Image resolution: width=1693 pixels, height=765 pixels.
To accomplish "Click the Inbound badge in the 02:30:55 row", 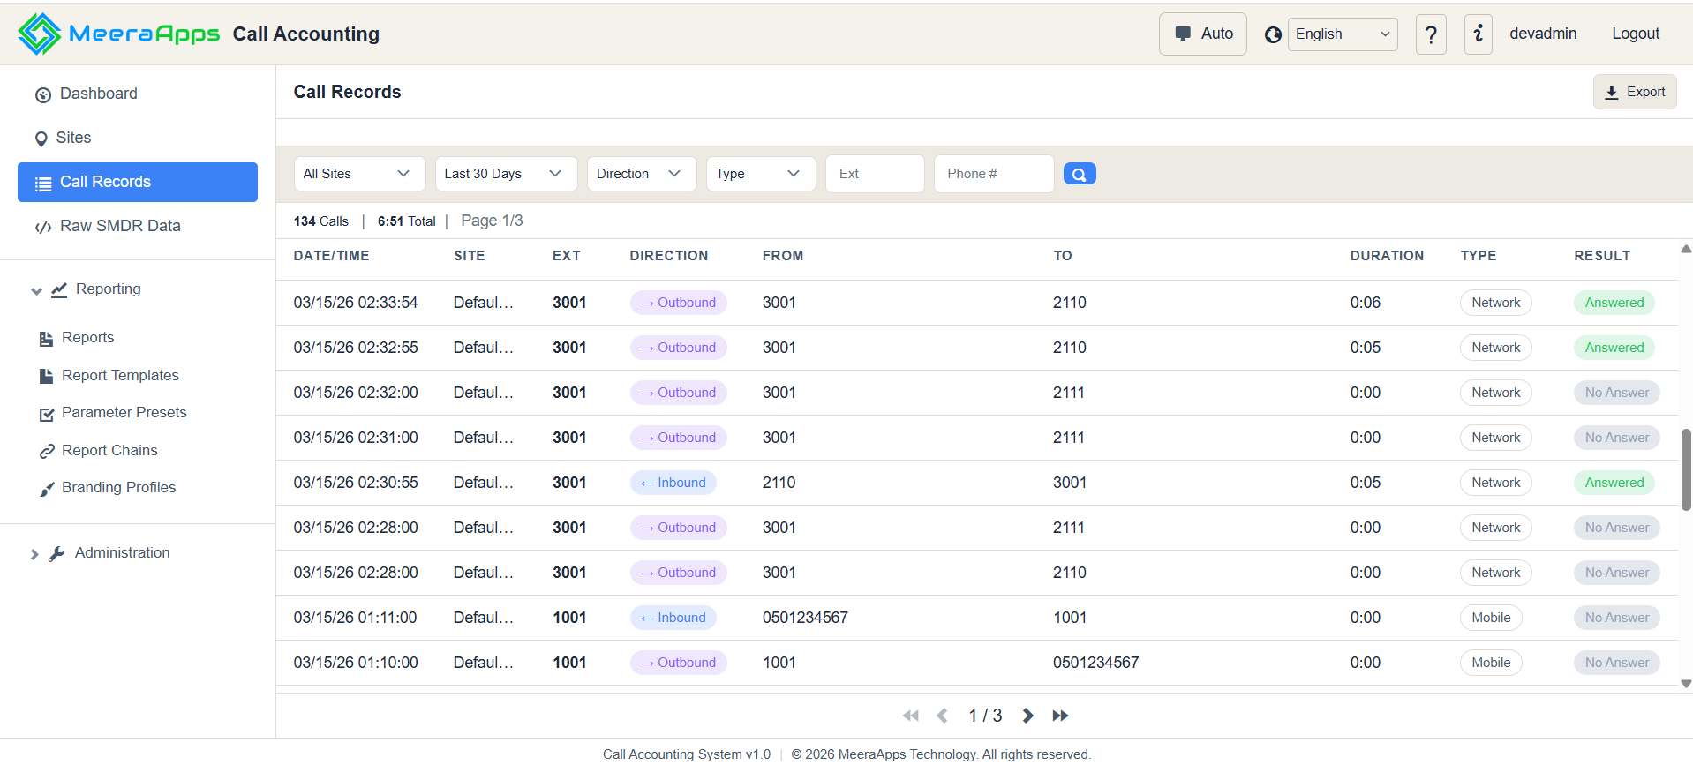I will 673,483.
